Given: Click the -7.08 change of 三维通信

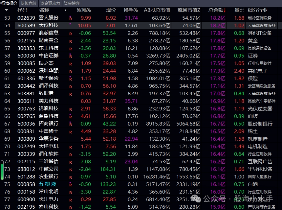Looking at the screenshot, I should pyautogui.click(x=85, y=162).
